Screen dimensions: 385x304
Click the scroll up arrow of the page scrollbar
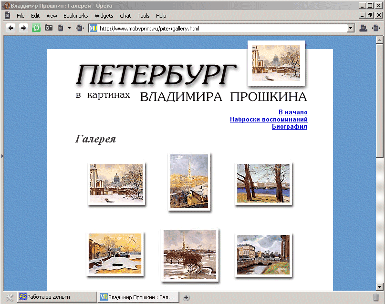tap(379, 40)
